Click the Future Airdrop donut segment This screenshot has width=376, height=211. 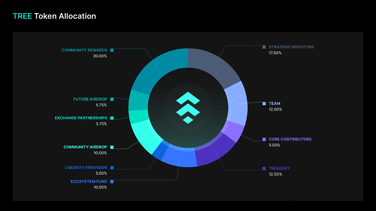click(x=138, y=101)
